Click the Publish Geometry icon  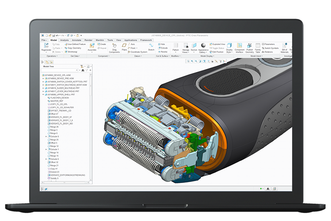pos(249,46)
